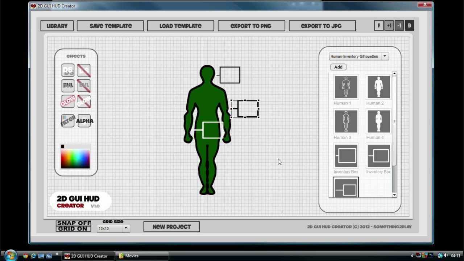Open the Grid Size dropdown
Screen dimensions: 464x261
[x=112, y=228]
